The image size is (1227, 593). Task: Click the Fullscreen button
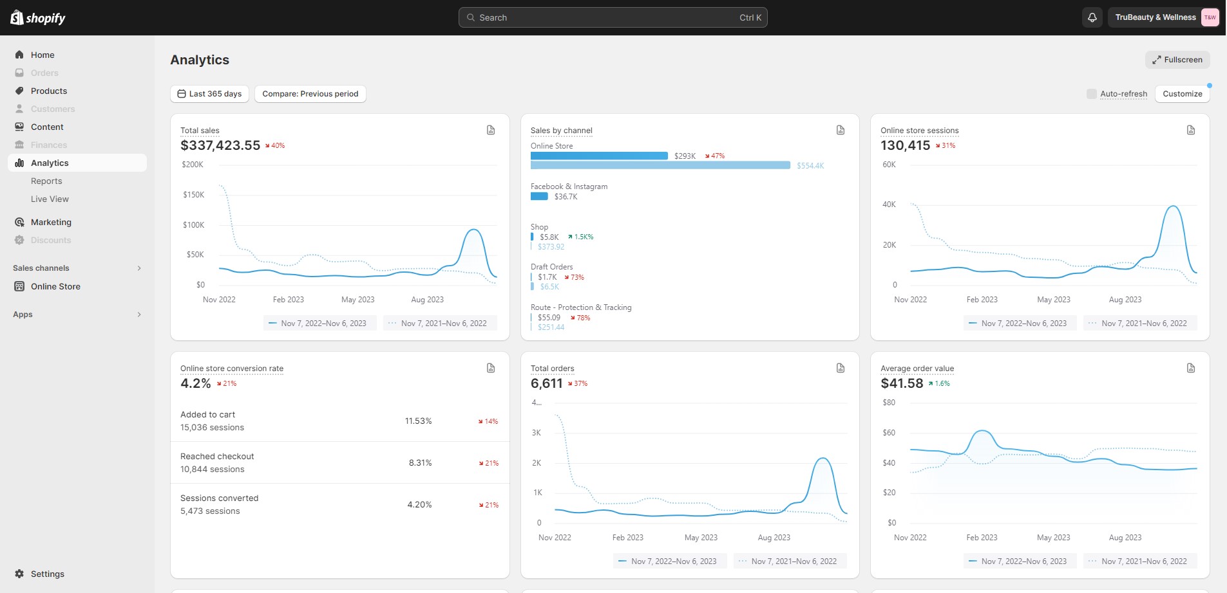(x=1177, y=60)
